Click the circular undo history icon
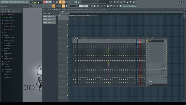This screenshot has height=105, width=186. click(115, 2)
